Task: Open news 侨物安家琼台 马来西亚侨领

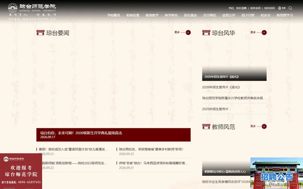Action: [x=153, y=163]
